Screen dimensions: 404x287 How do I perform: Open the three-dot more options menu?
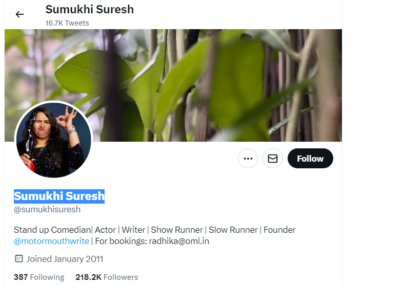coord(248,159)
